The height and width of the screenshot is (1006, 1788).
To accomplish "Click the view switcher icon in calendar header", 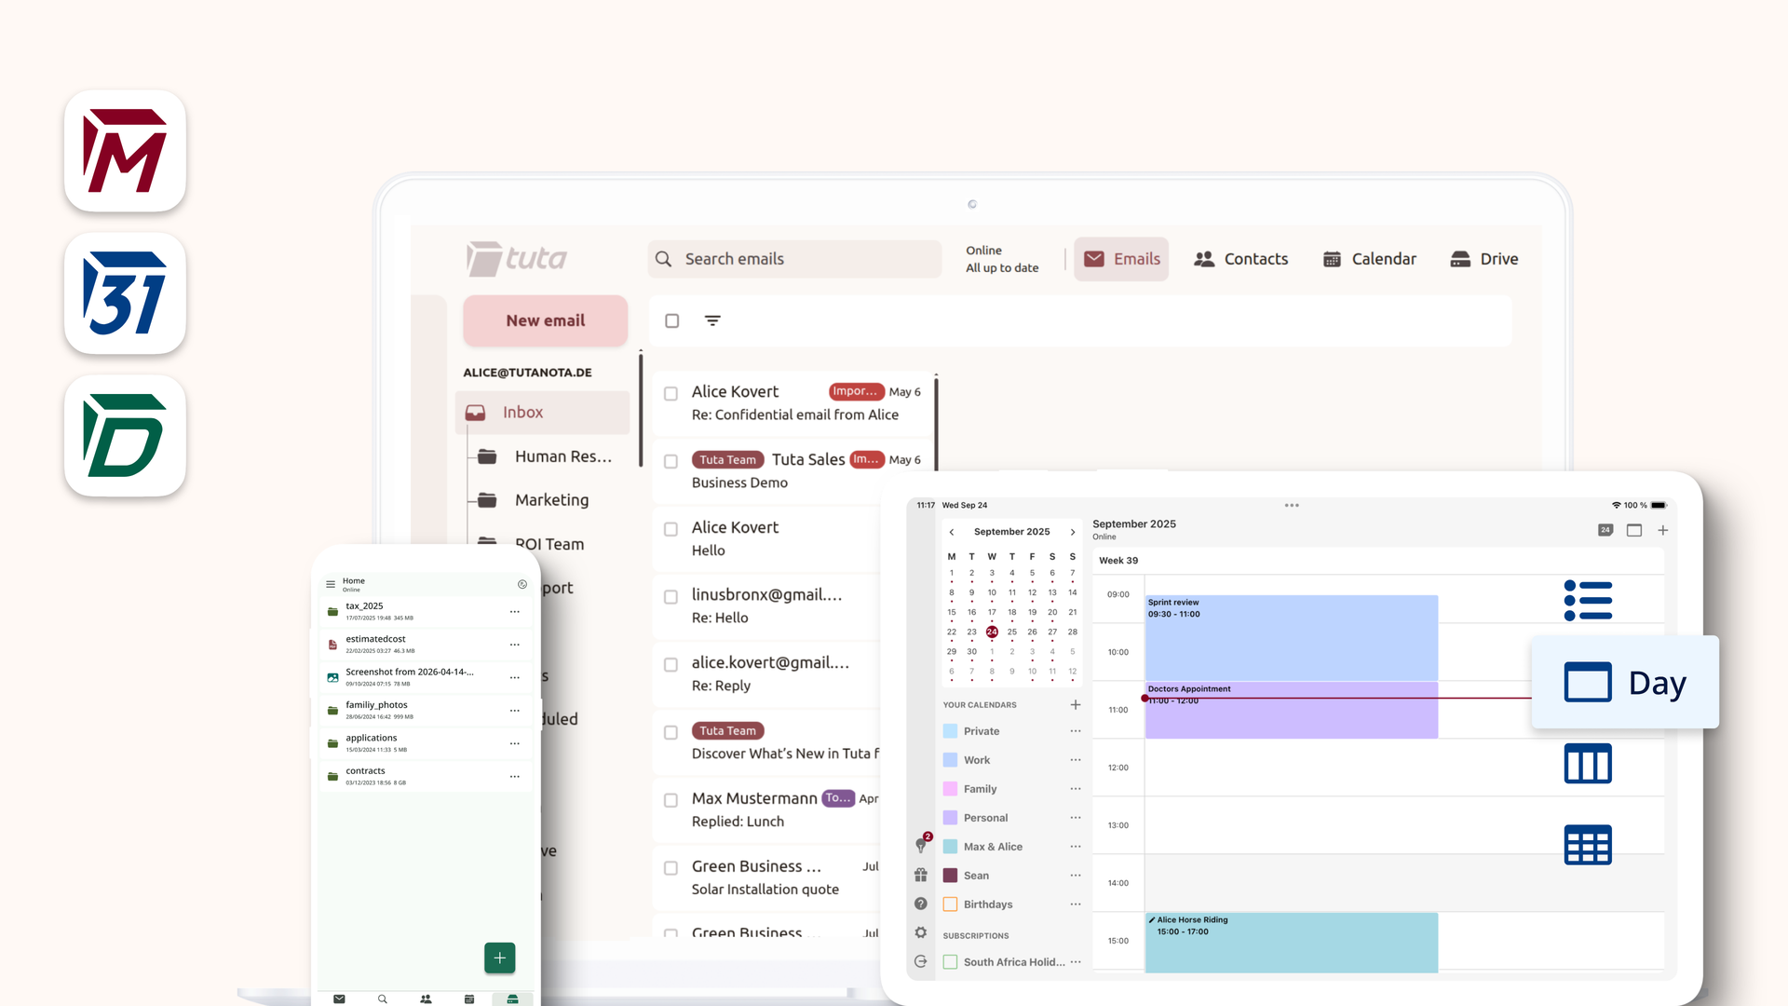I will 1634,530.
